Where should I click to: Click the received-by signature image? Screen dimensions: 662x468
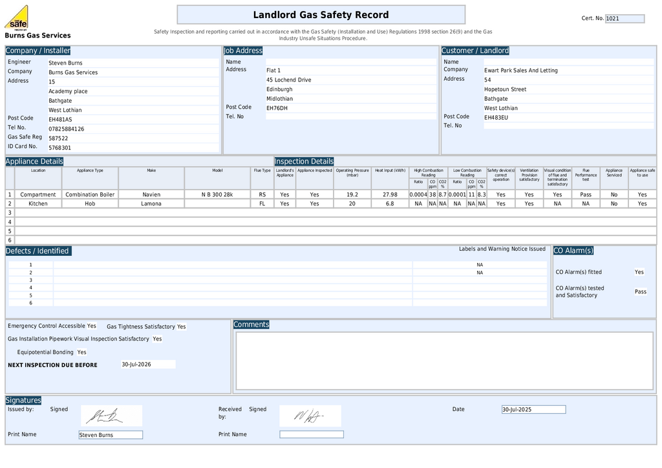tap(310, 416)
